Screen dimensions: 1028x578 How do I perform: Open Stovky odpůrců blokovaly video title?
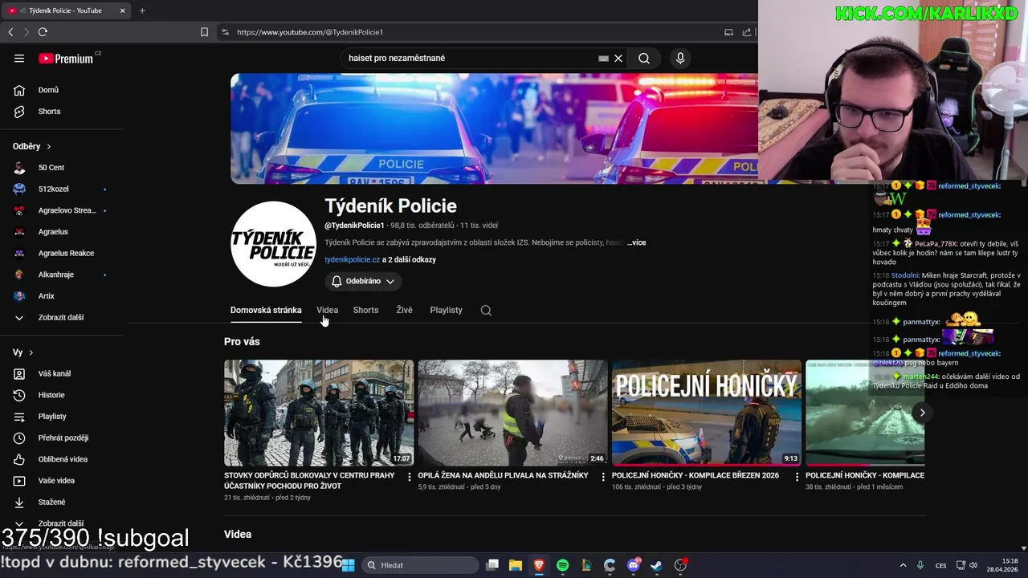click(x=309, y=481)
